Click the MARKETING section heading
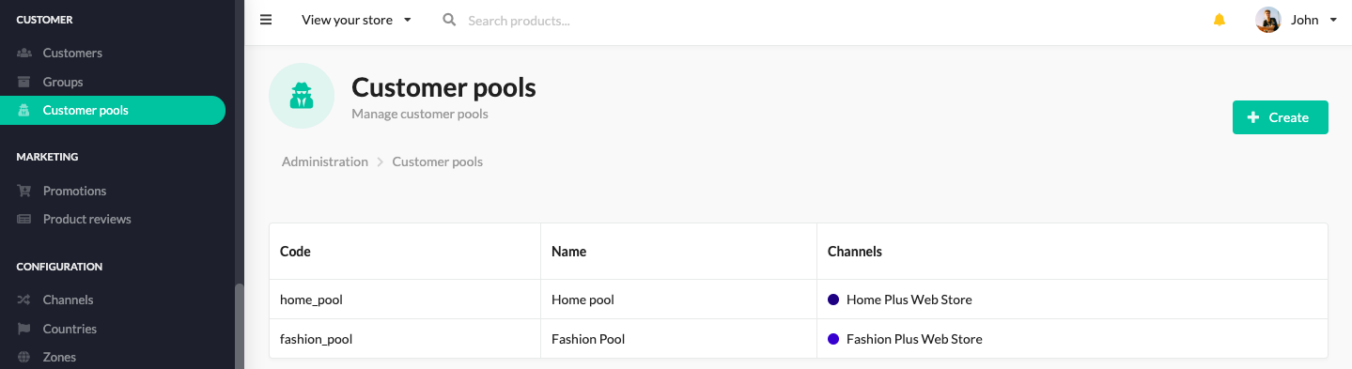Screen dimensions: 1352x369 (47, 157)
